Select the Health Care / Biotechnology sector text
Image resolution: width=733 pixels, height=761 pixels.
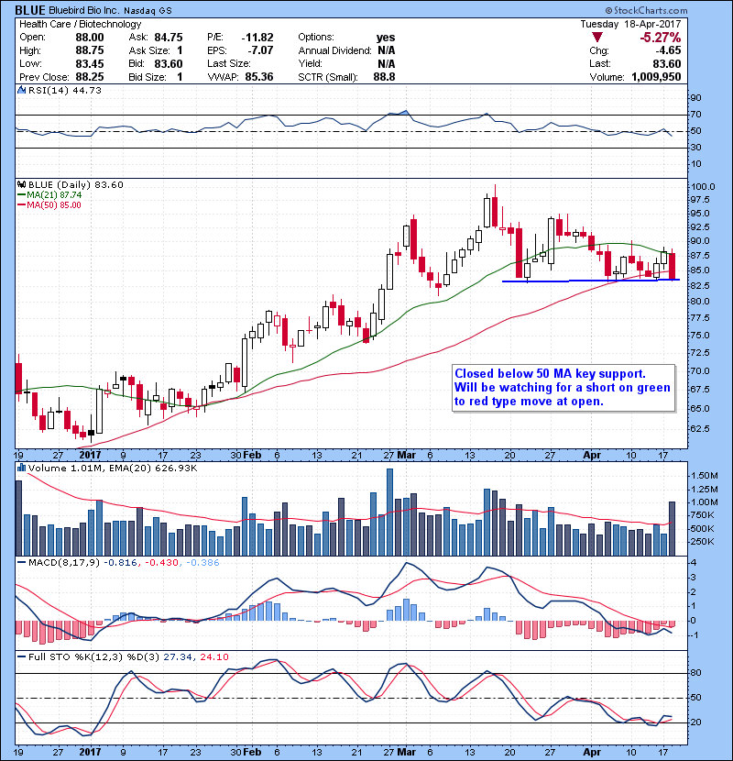(81, 24)
